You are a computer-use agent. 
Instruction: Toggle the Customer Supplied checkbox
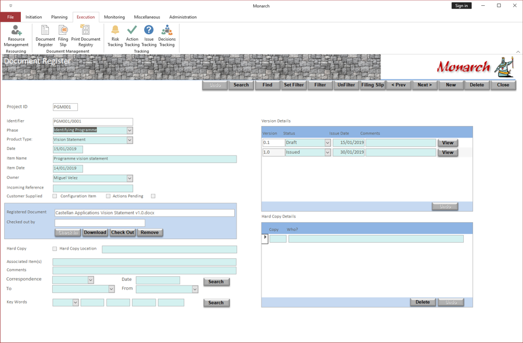55,196
